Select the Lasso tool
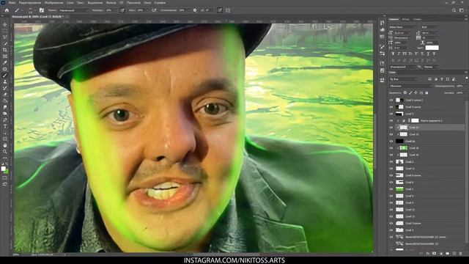 pyautogui.click(x=5, y=37)
